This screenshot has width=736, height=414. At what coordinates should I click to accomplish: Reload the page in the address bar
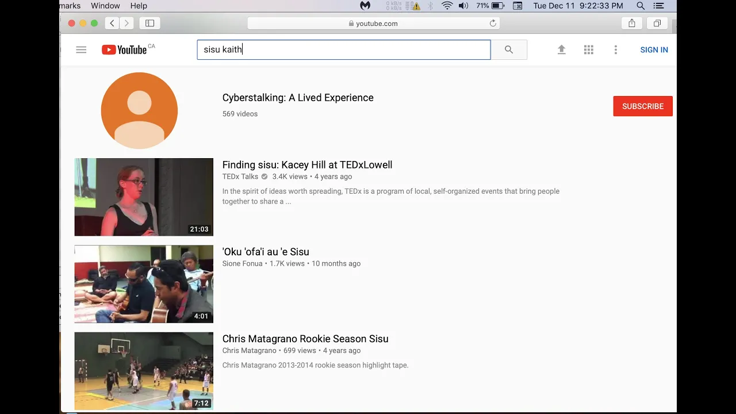tap(493, 23)
